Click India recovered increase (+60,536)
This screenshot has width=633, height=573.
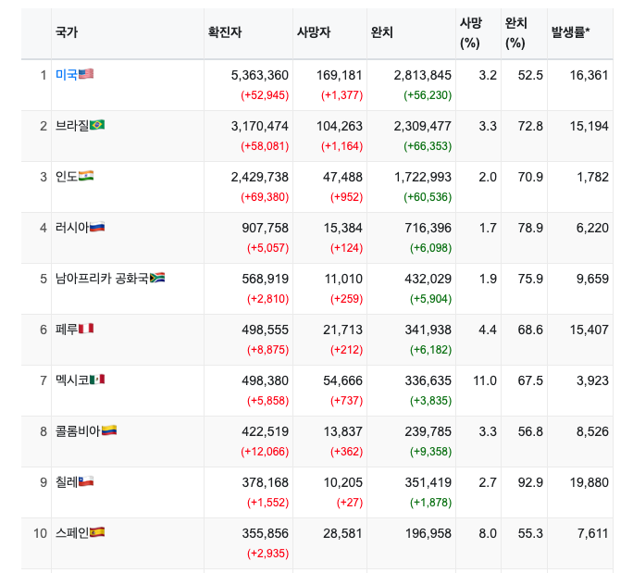click(x=428, y=197)
